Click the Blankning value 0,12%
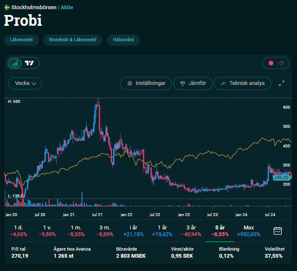 tap(226, 256)
